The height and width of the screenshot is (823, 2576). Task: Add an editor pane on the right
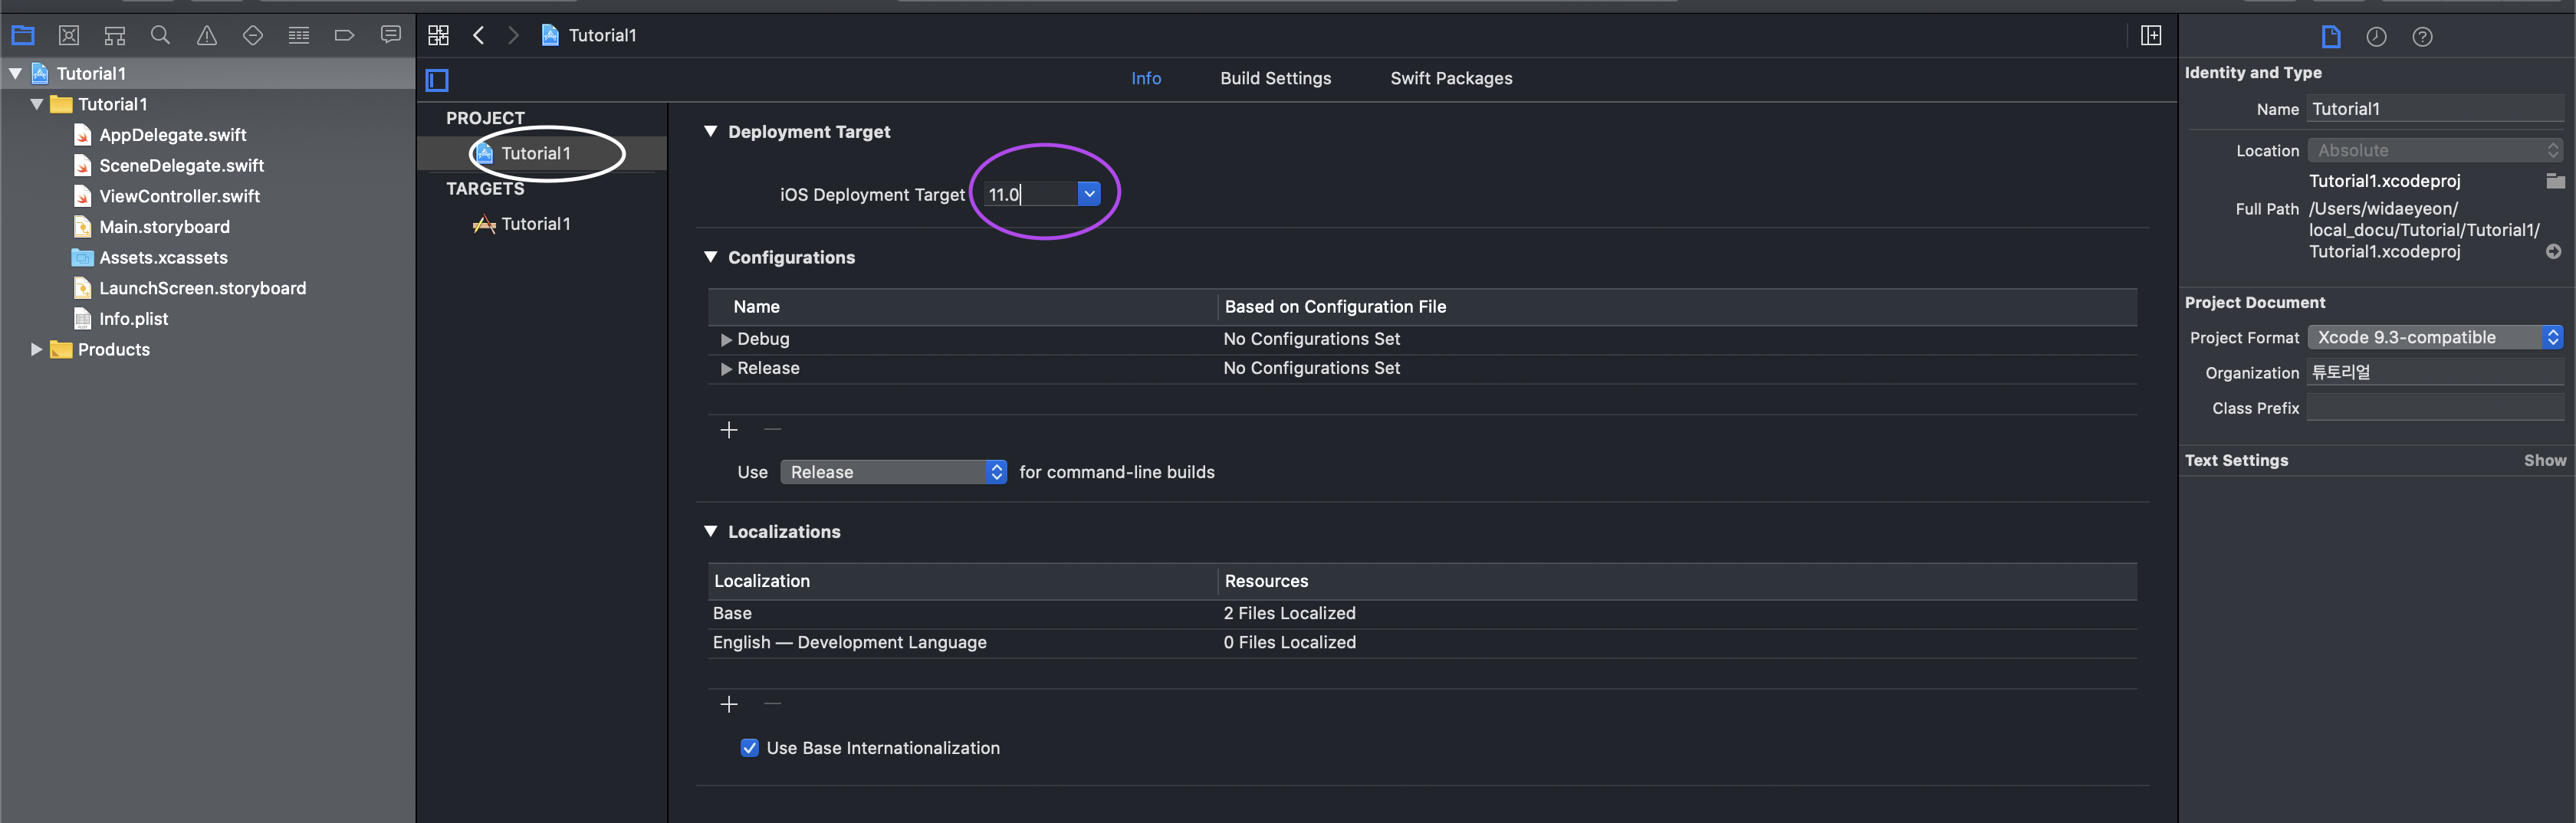pos(2151,36)
